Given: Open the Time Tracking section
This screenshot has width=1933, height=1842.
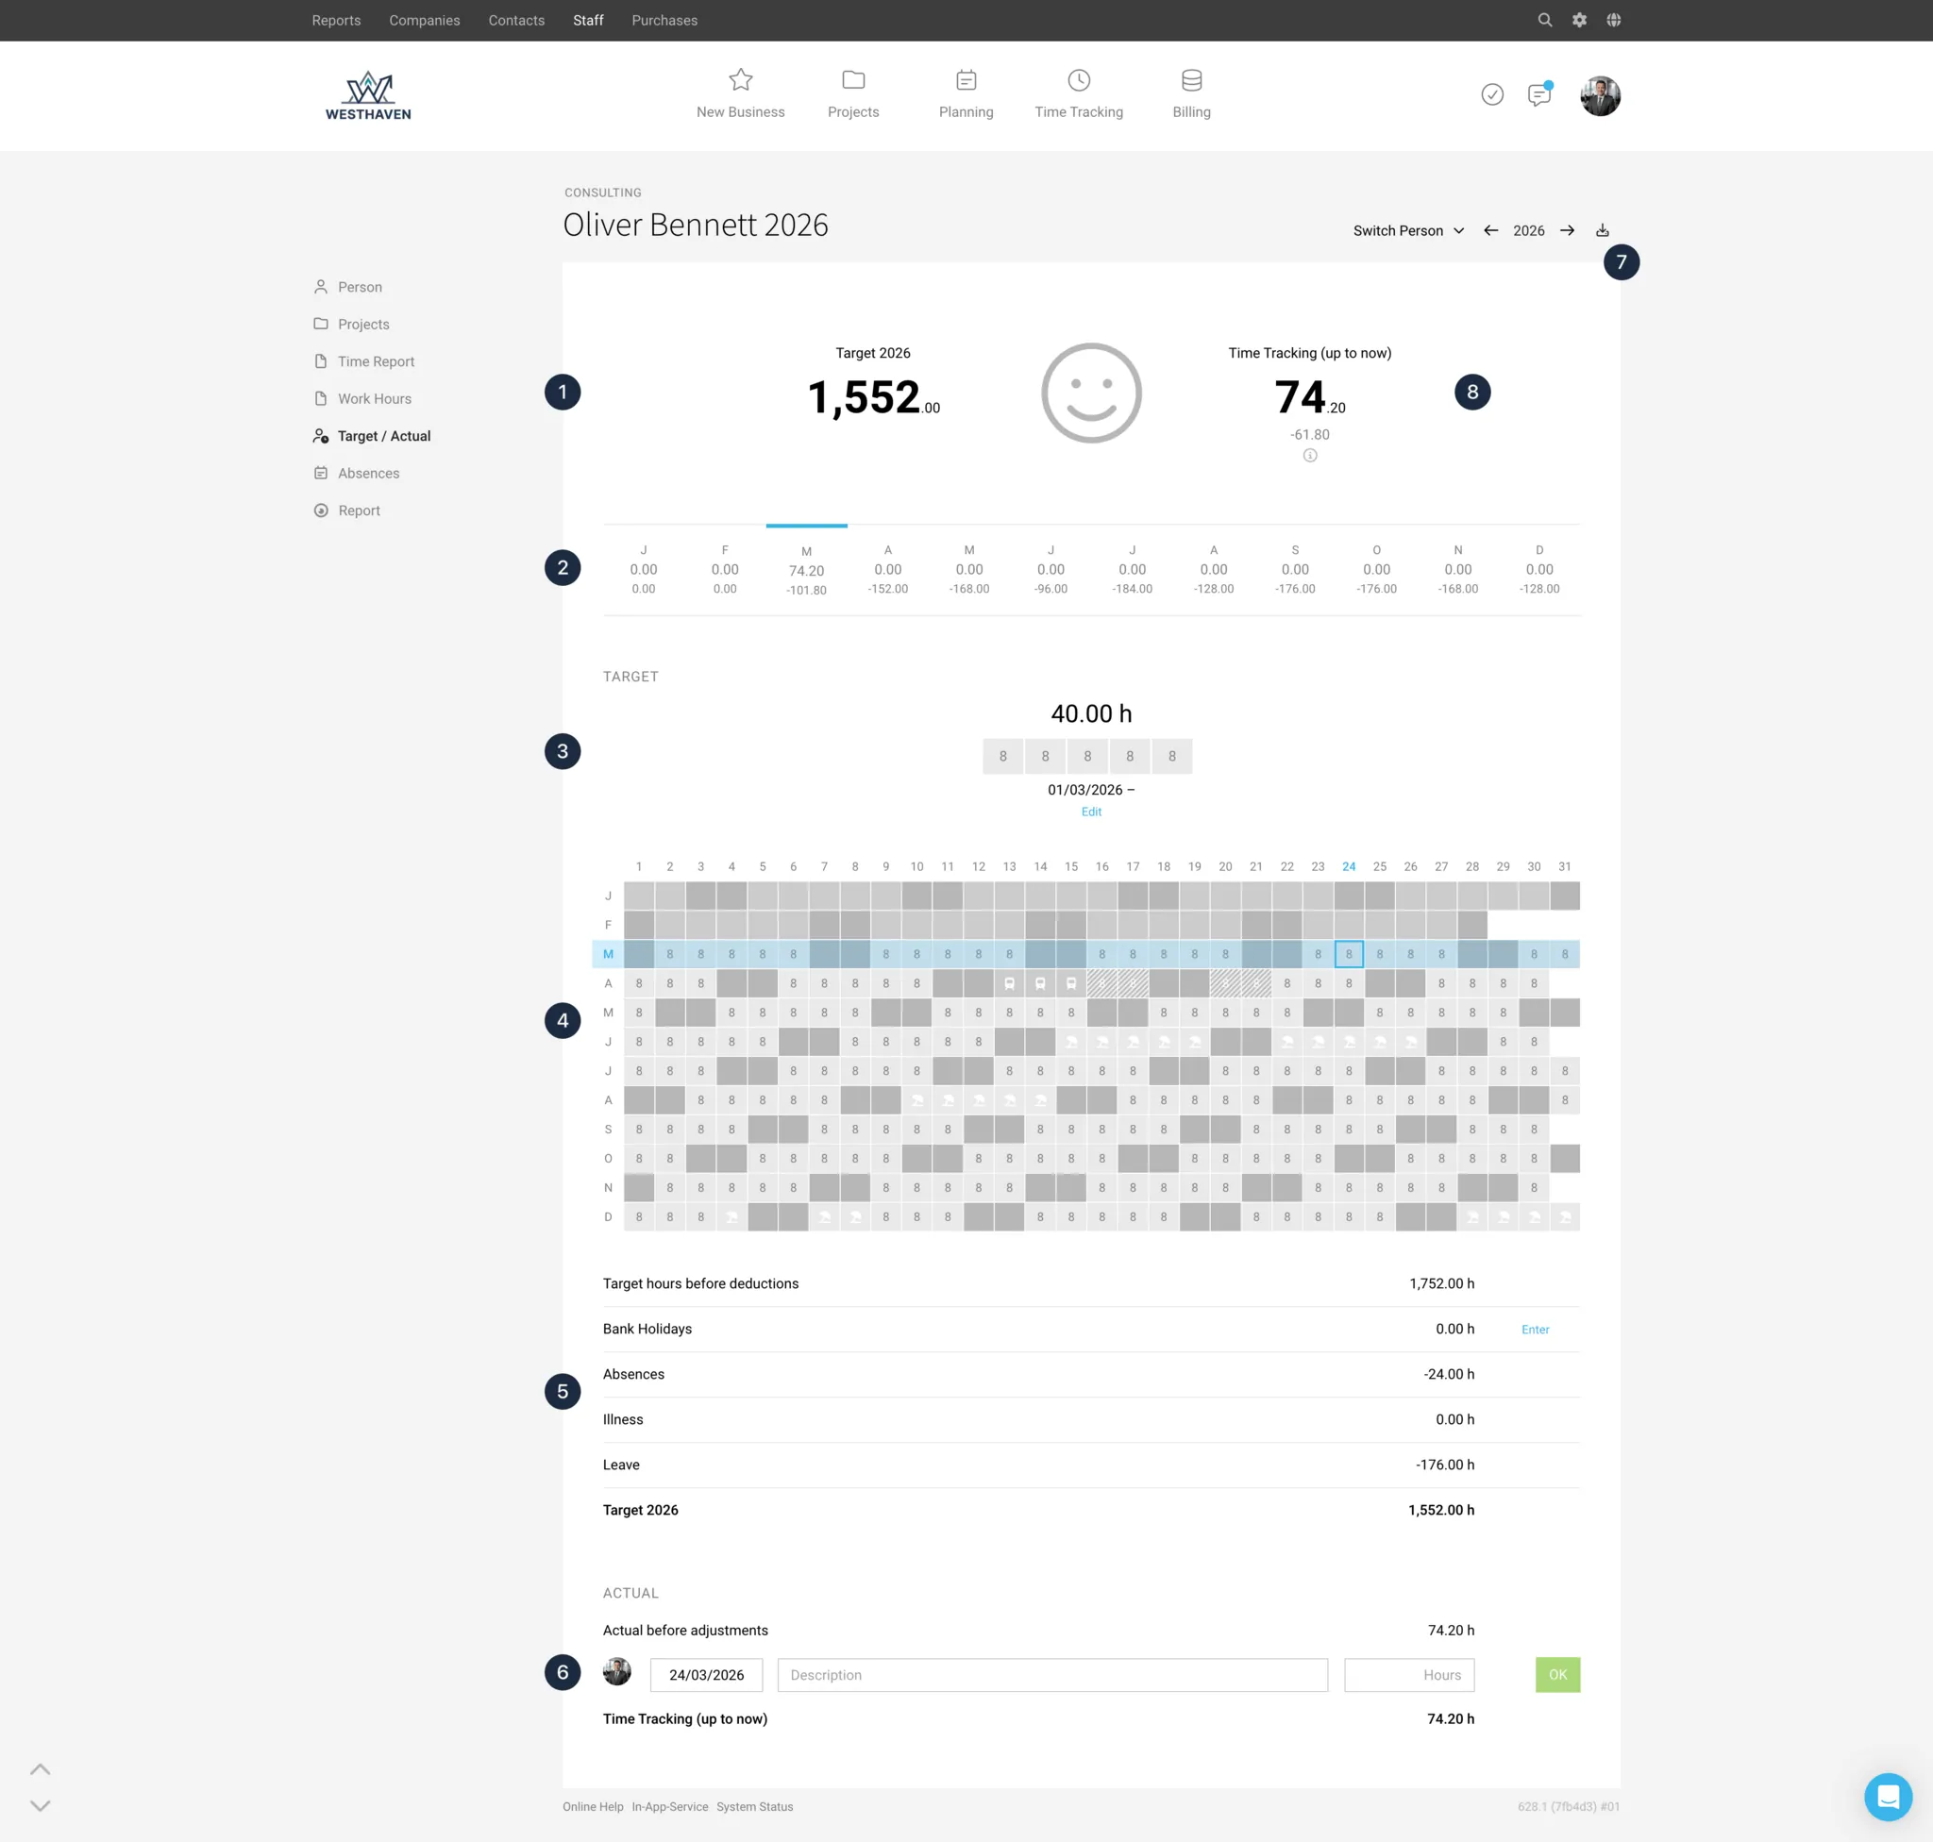Looking at the screenshot, I should coord(1078,94).
